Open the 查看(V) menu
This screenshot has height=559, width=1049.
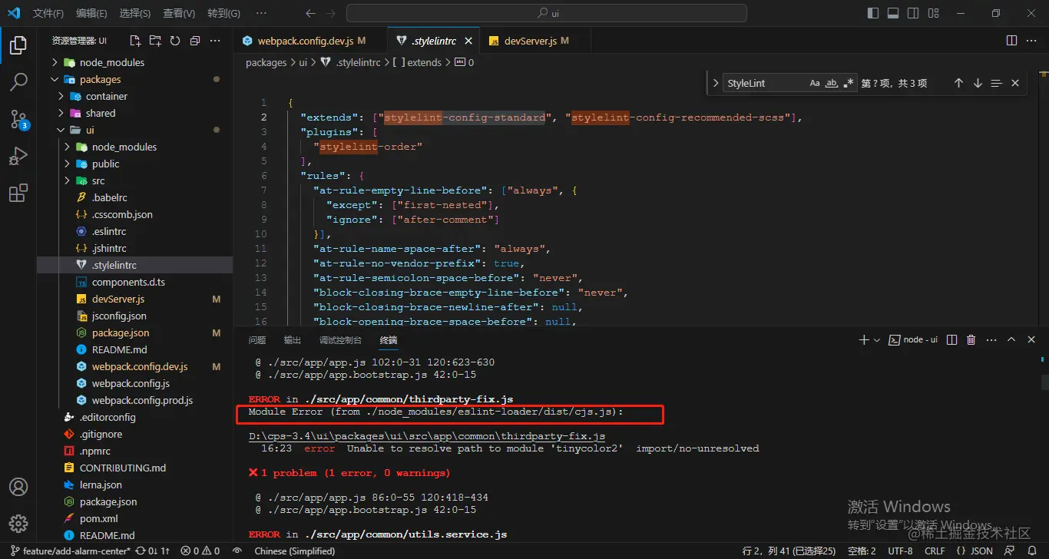pyautogui.click(x=179, y=13)
